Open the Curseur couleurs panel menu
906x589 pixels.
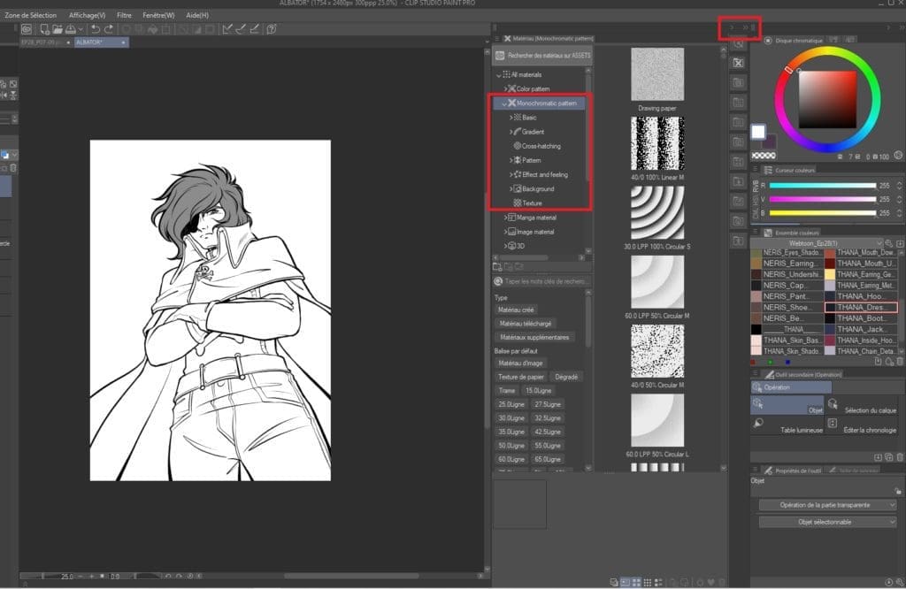pos(756,170)
